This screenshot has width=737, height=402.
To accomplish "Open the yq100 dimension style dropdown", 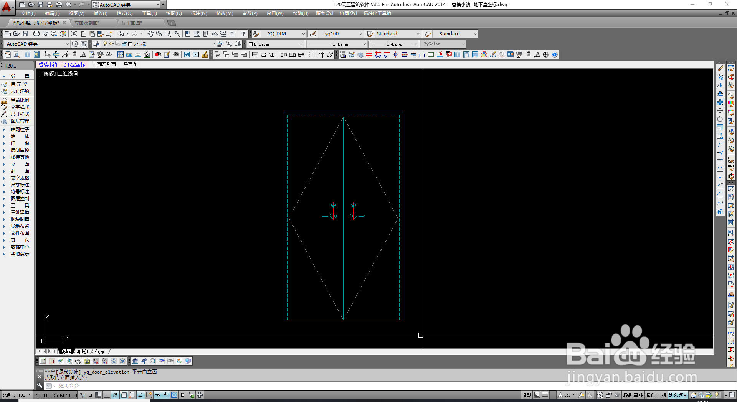I will pyautogui.click(x=360, y=34).
